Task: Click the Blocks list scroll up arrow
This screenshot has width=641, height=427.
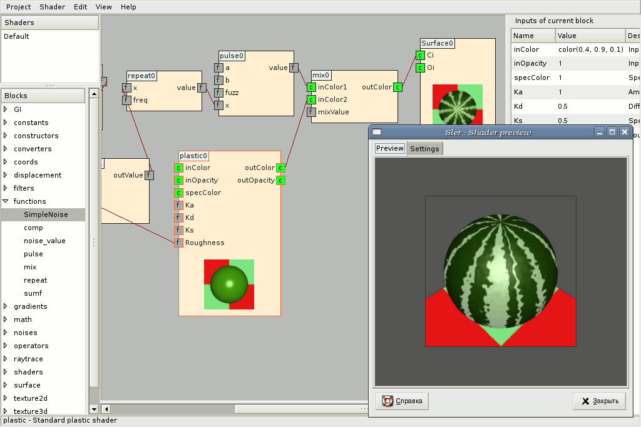Action: pos(94,94)
